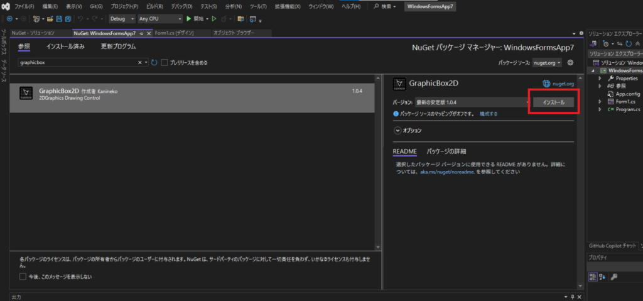Enable the include prerelease checkbox
The image size is (643, 301).
point(165,63)
